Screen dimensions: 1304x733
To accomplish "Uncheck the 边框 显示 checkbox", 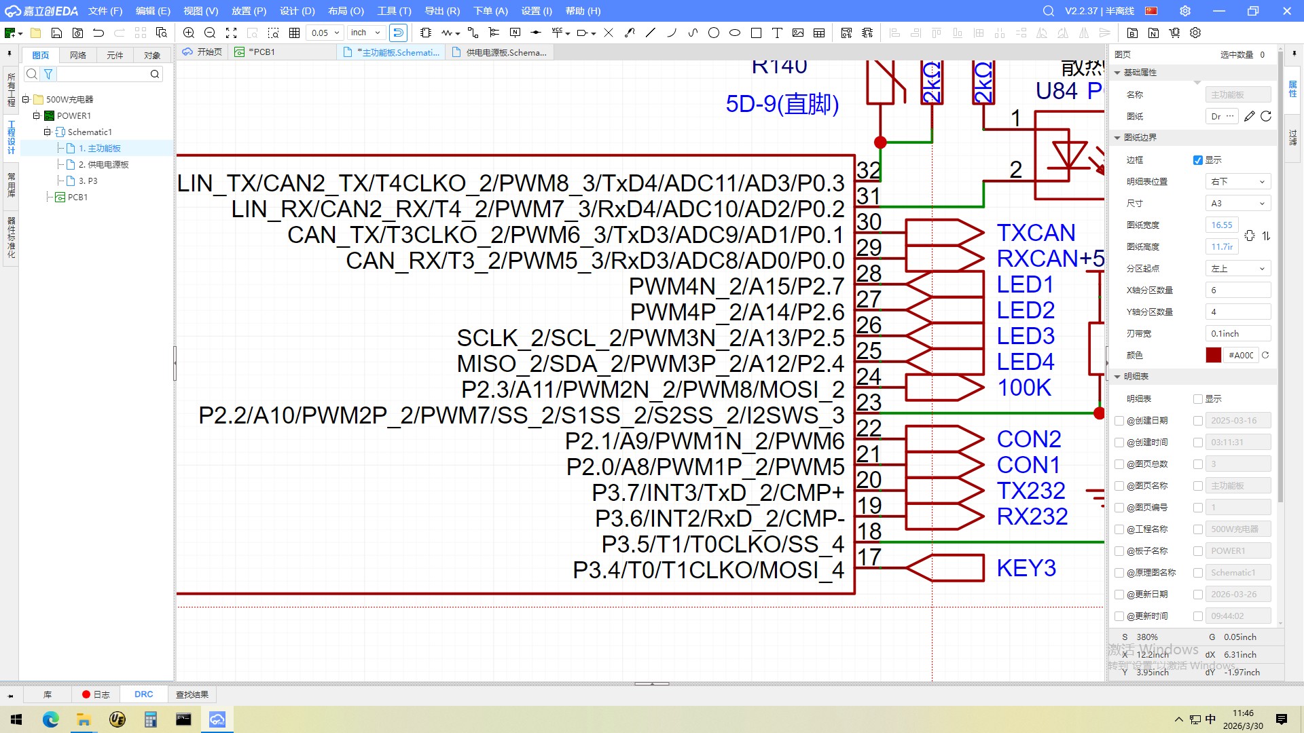I will point(1198,160).
